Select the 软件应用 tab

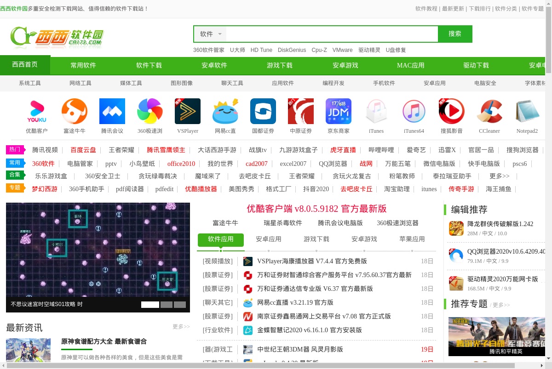click(x=221, y=239)
